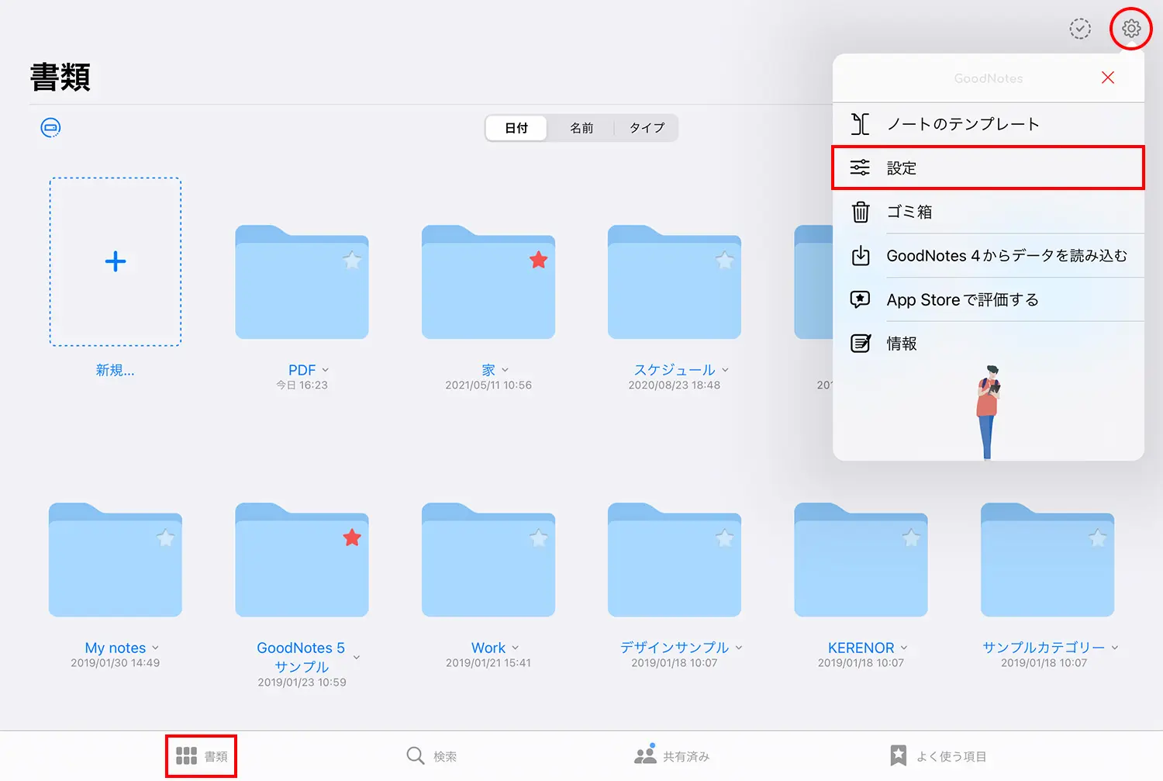Toggle favorite star on スケジュール folder
Viewport: 1163px width, 781px height.
725,260
